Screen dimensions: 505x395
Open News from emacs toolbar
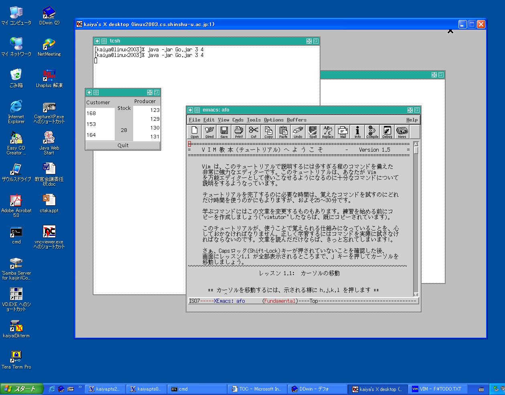coord(402,132)
